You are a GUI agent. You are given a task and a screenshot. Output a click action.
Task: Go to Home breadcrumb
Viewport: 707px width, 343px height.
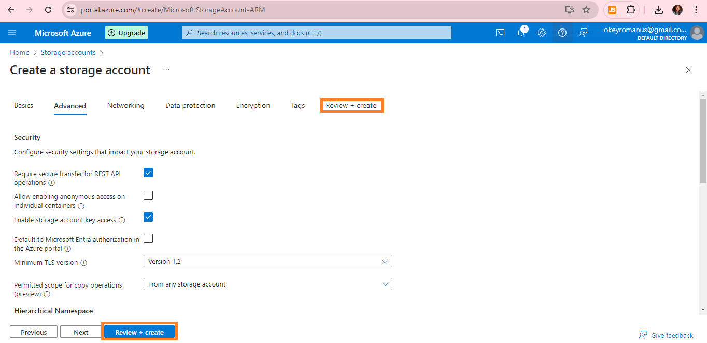pos(20,52)
